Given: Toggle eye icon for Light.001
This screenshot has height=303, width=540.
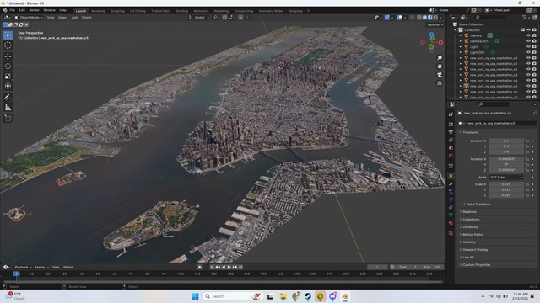Looking at the screenshot, I should (528, 52).
